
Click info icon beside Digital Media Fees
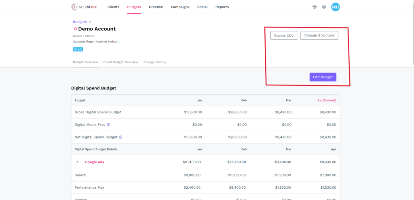click(109, 125)
